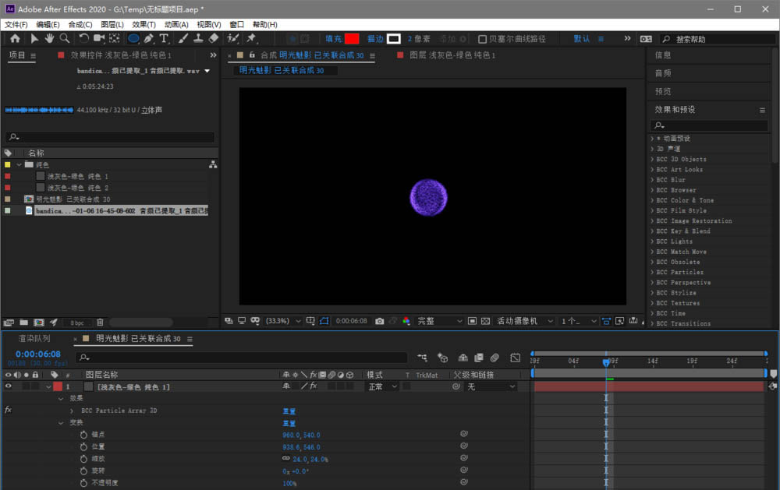
Task: Enable the 贝塞尔曲线路径 checkbox
Action: pos(482,39)
